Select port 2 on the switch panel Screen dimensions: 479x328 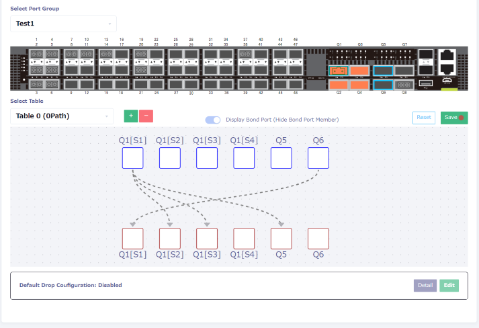click(37, 70)
